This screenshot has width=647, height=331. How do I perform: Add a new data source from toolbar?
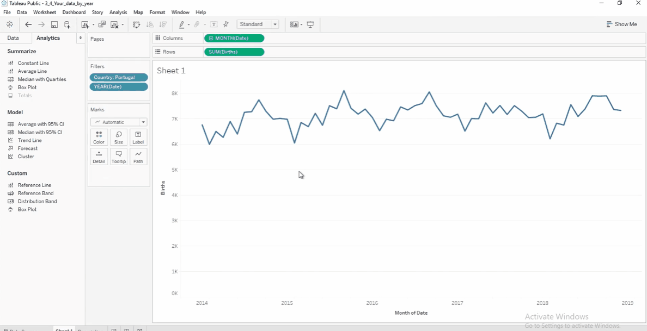[x=67, y=24]
